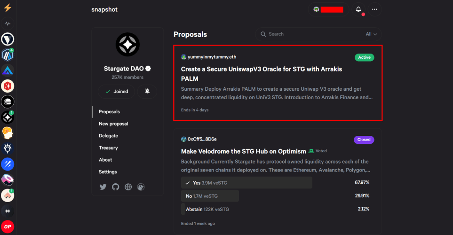Open the burger logo space in sidebar
The image size is (453, 235).
[8, 102]
